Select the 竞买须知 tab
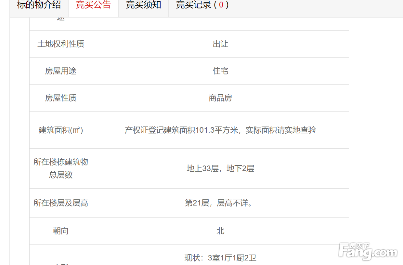This screenshot has height=265, width=403. click(143, 5)
